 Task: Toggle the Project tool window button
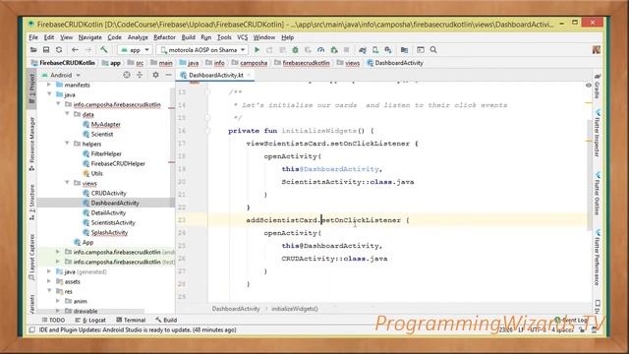32,89
